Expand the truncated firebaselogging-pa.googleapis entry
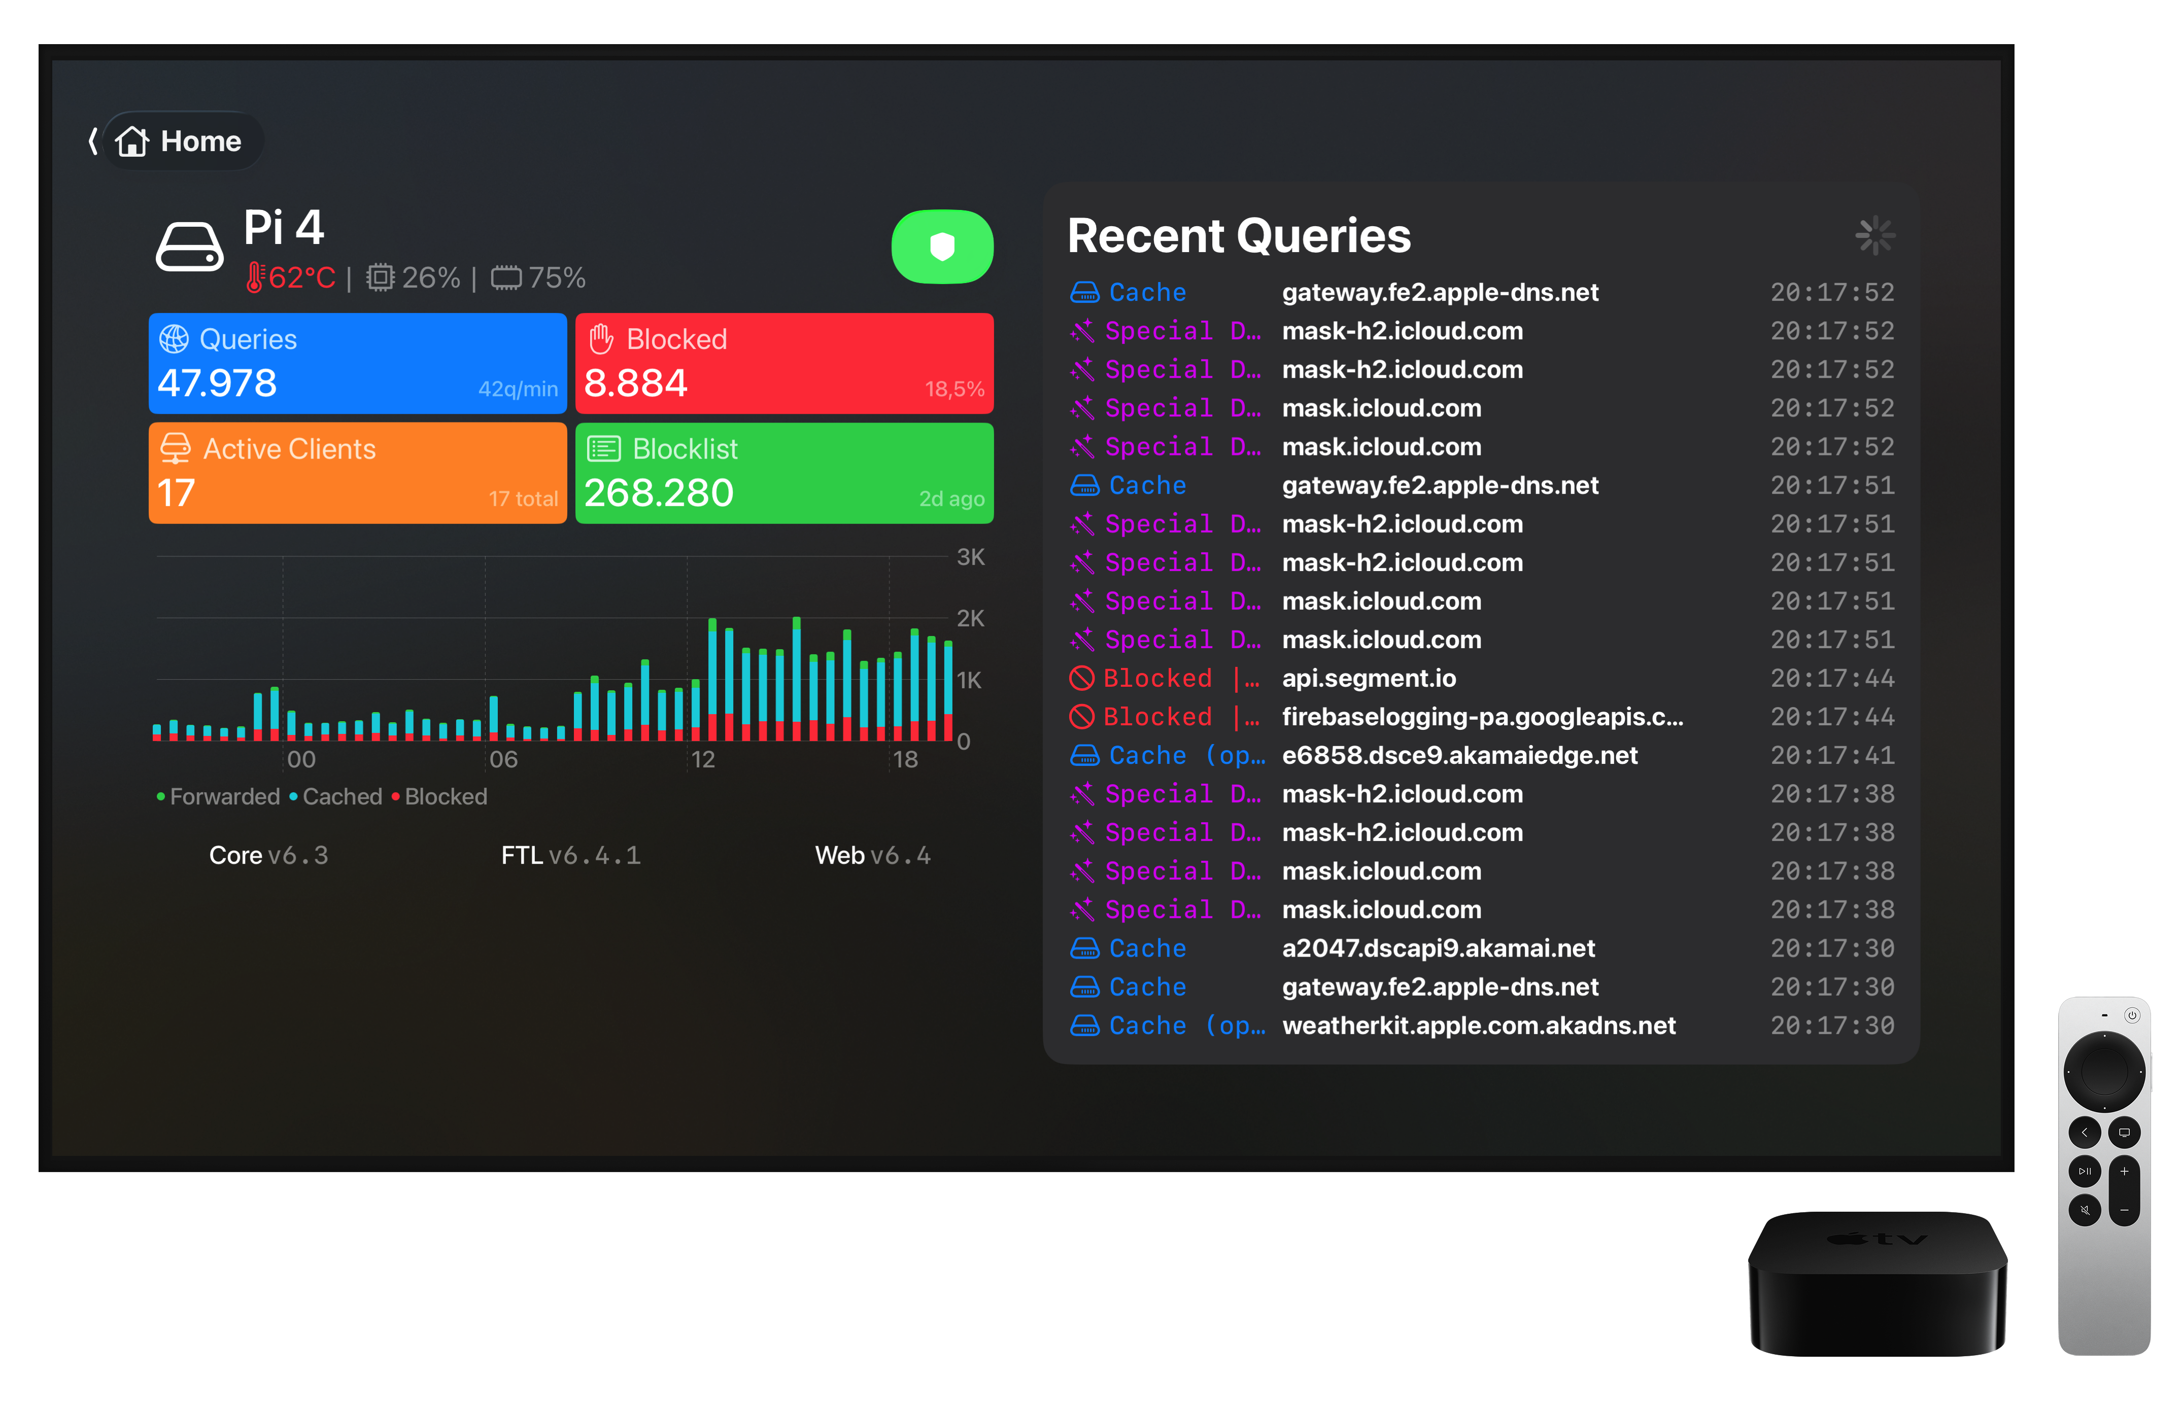Screen dimensions: 2182x1410 click(1482, 717)
